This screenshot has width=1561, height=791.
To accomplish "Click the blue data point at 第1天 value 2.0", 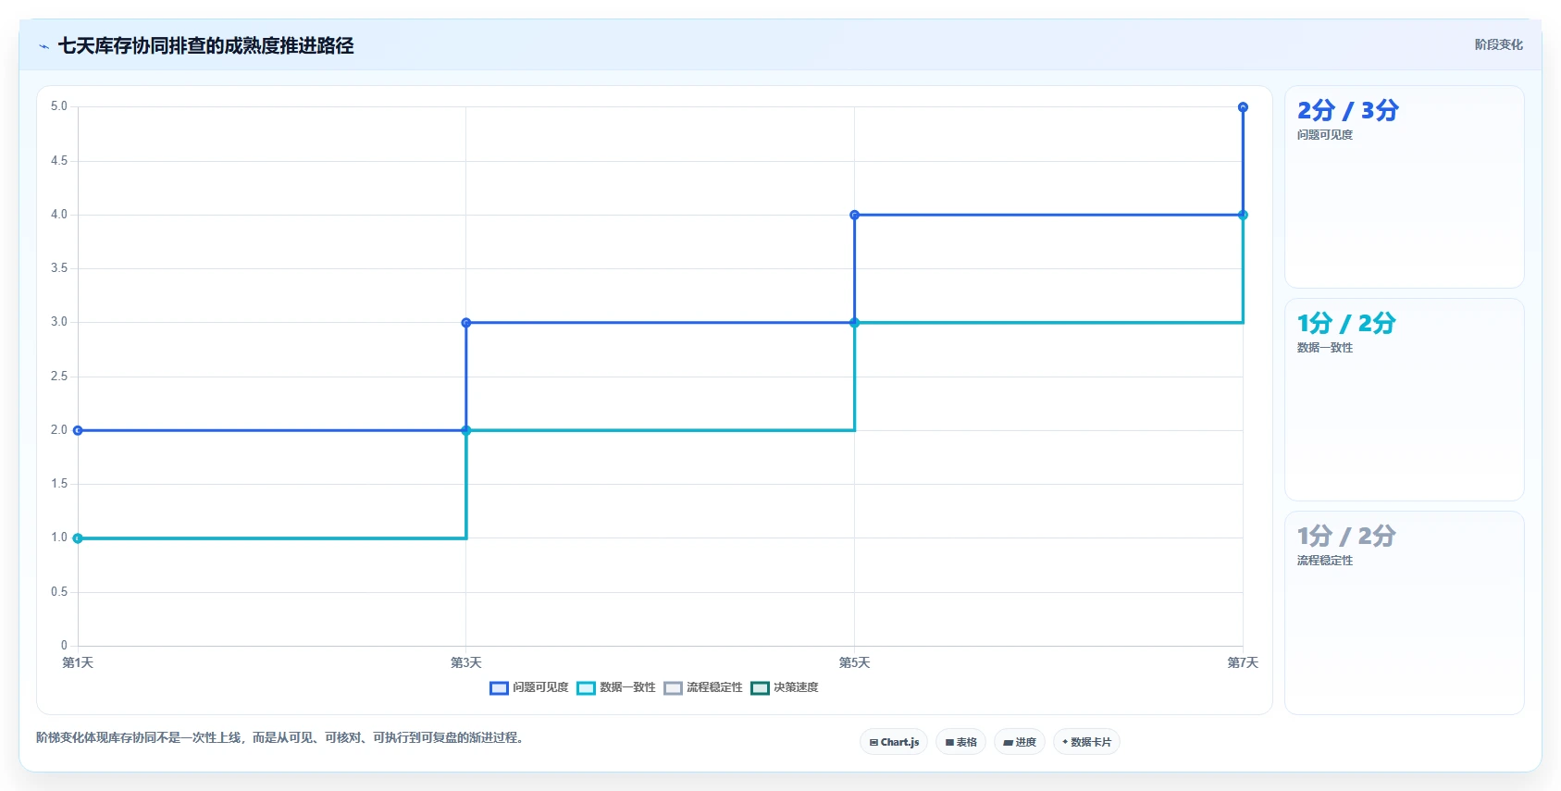I will (x=78, y=430).
